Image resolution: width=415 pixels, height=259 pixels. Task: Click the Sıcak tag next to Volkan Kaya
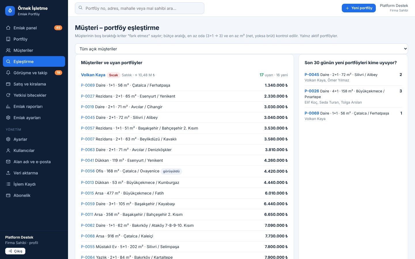114,75
